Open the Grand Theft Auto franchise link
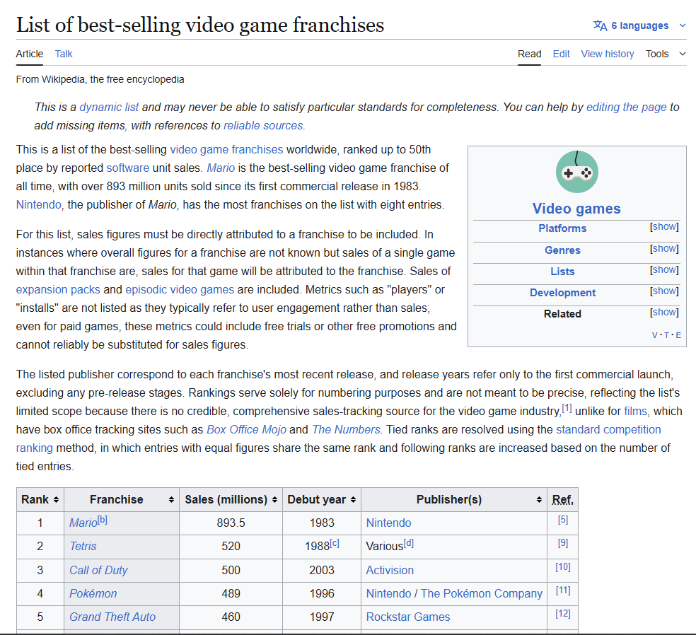This screenshot has height=635, width=696. [112, 617]
